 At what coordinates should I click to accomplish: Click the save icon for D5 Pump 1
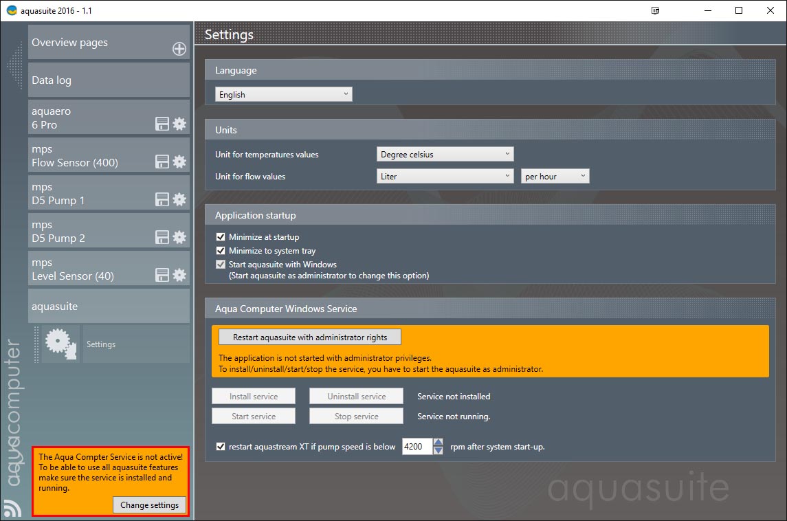[162, 199]
